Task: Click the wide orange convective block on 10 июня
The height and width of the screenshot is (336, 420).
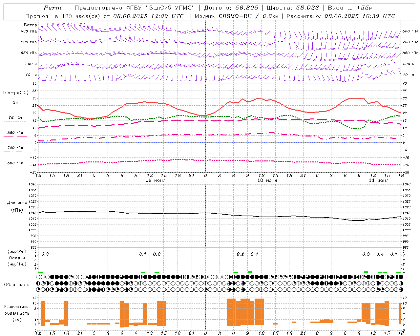Action: click(x=245, y=312)
